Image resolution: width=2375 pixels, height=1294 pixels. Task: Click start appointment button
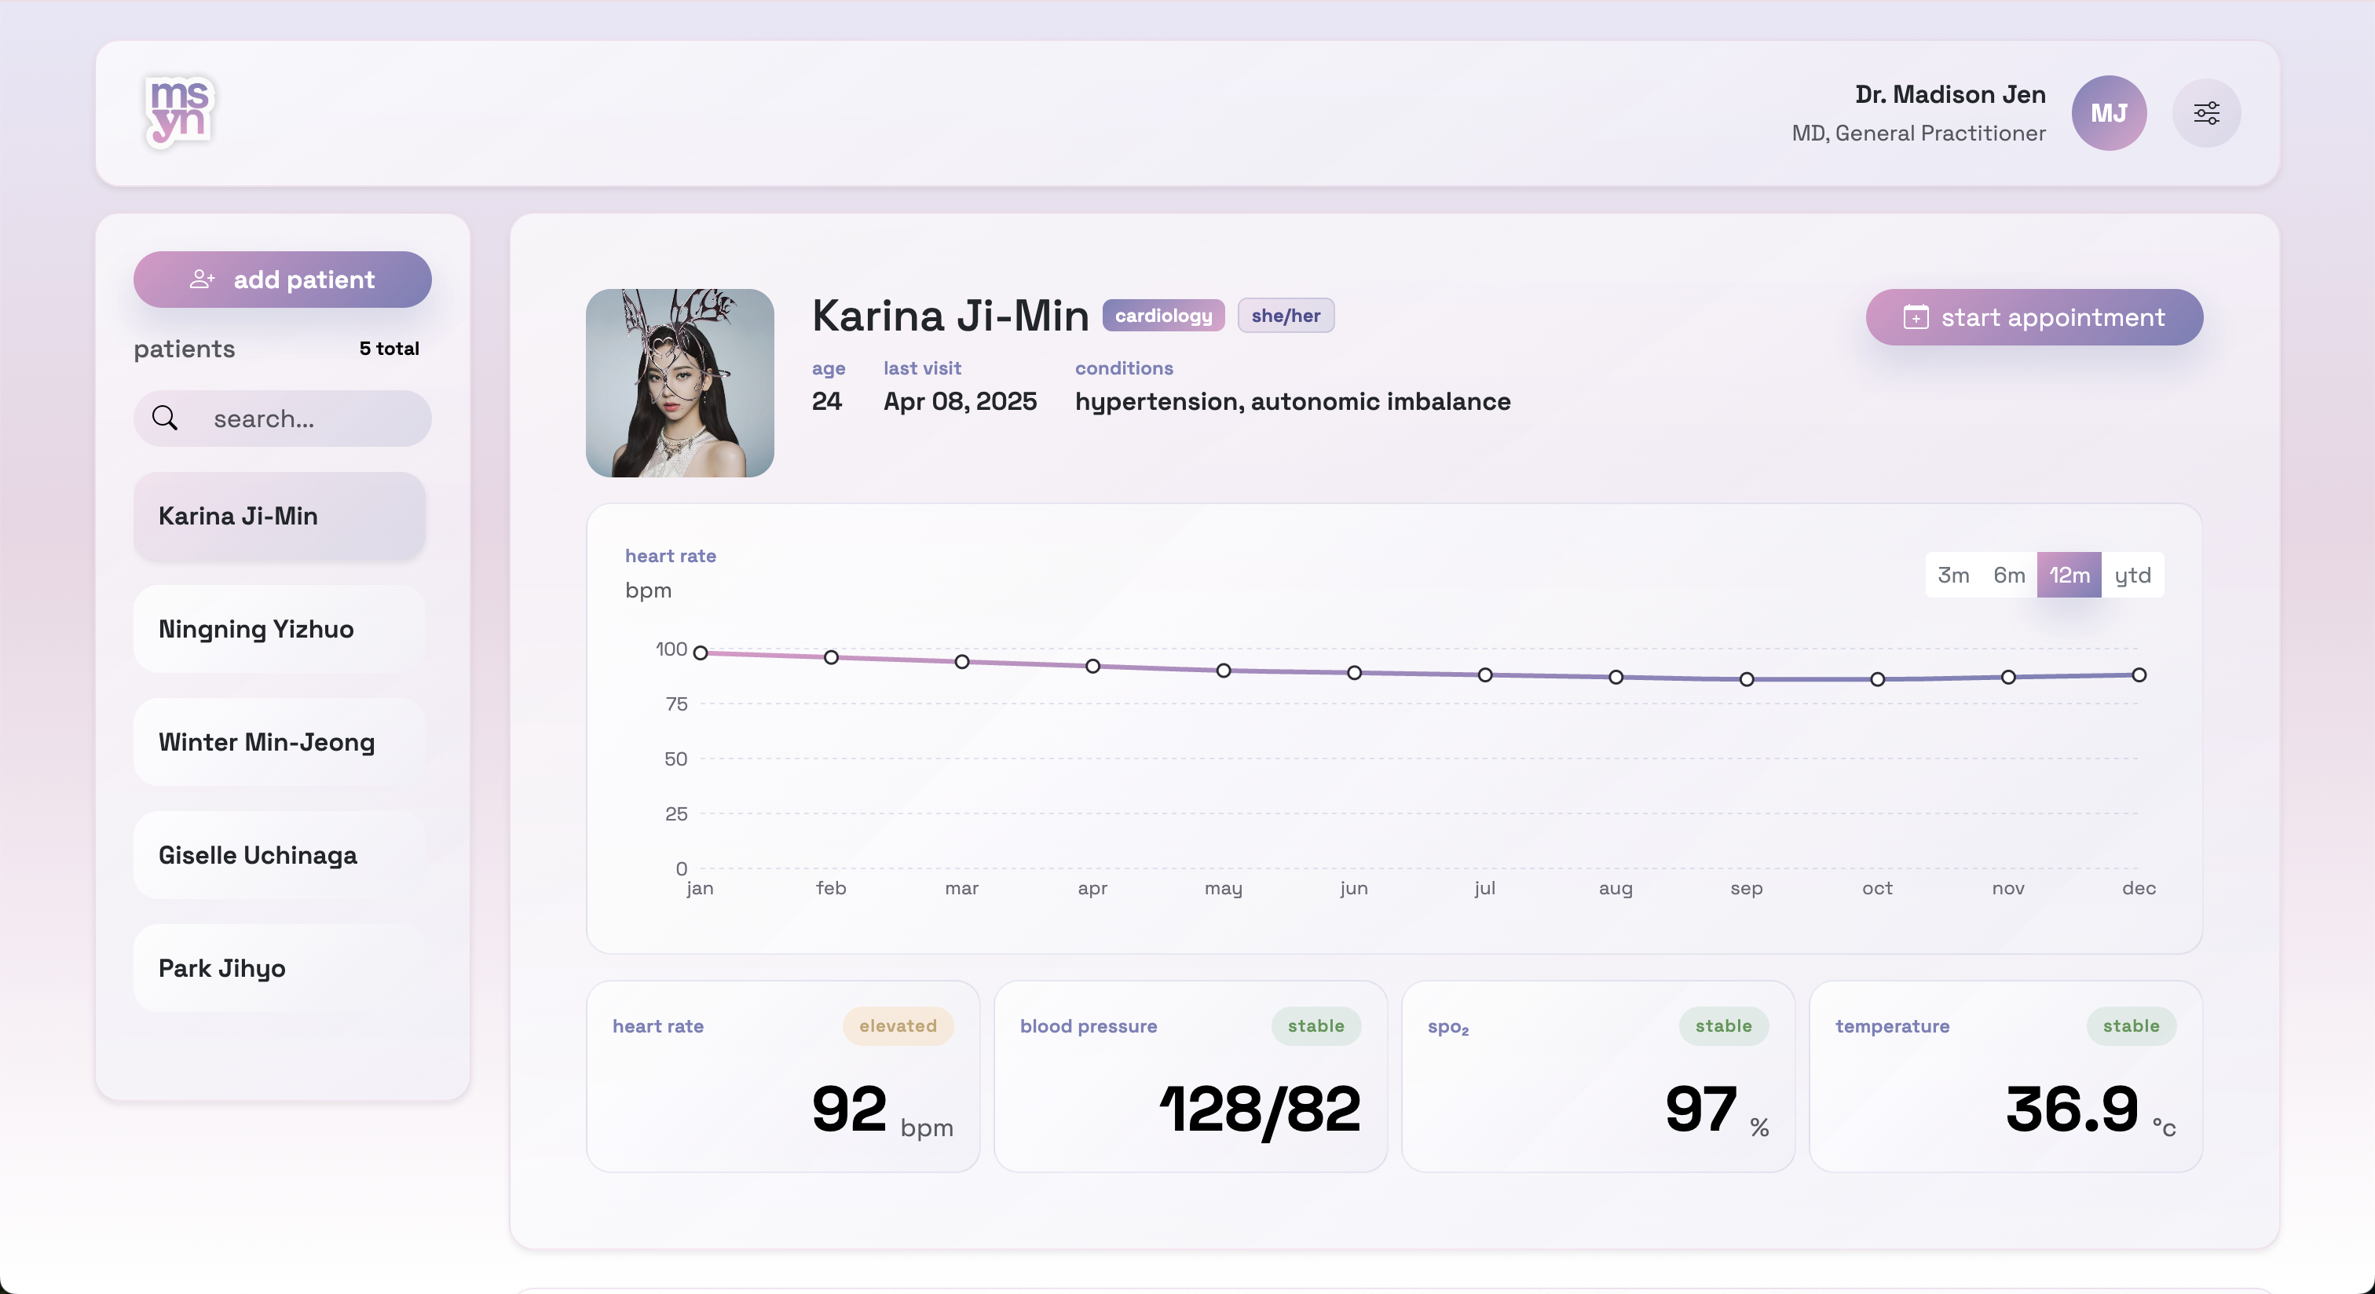click(x=2034, y=317)
